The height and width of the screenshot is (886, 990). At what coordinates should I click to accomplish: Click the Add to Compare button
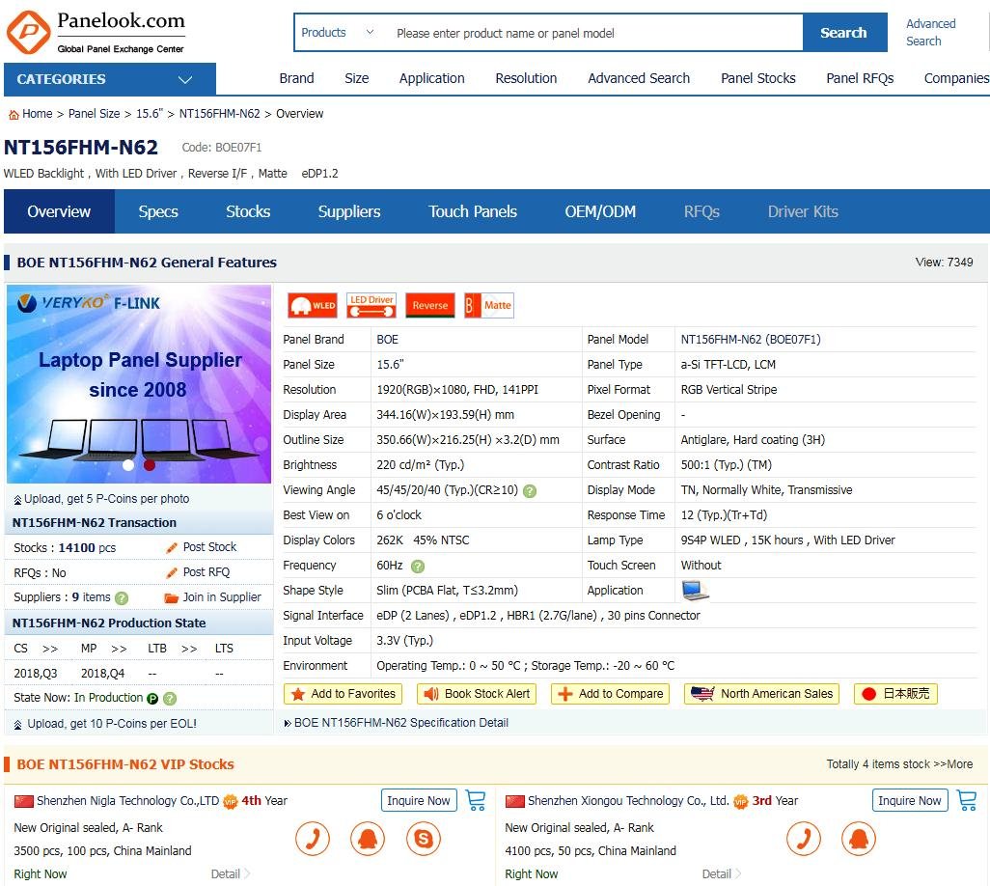(611, 694)
